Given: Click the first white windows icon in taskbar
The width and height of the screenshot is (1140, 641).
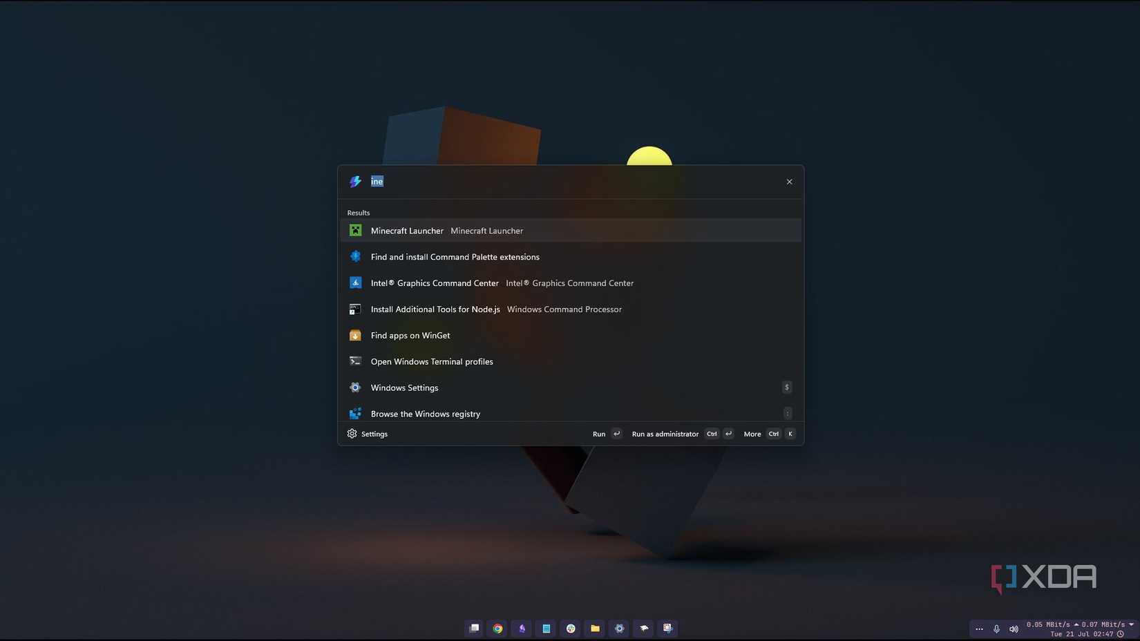Looking at the screenshot, I should pyautogui.click(x=474, y=629).
